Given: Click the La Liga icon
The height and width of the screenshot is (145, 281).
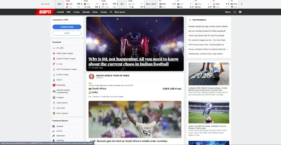Looking at the screenshot, I should (54, 64).
